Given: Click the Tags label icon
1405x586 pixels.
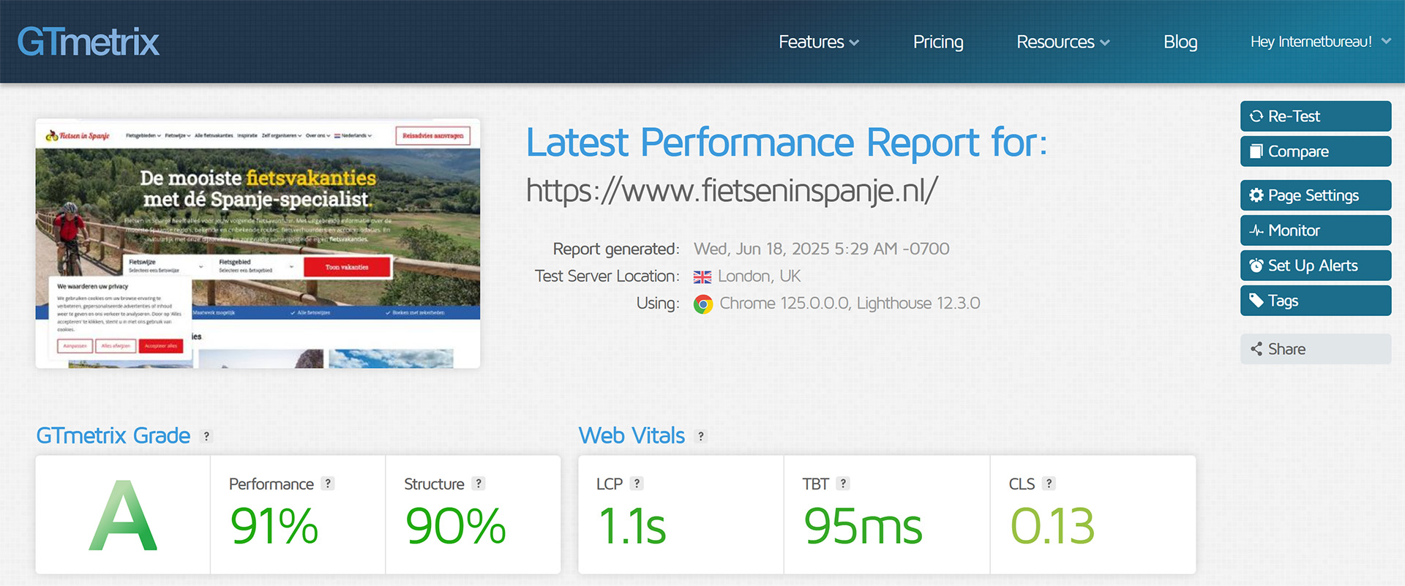Looking at the screenshot, I should 1256,301.
